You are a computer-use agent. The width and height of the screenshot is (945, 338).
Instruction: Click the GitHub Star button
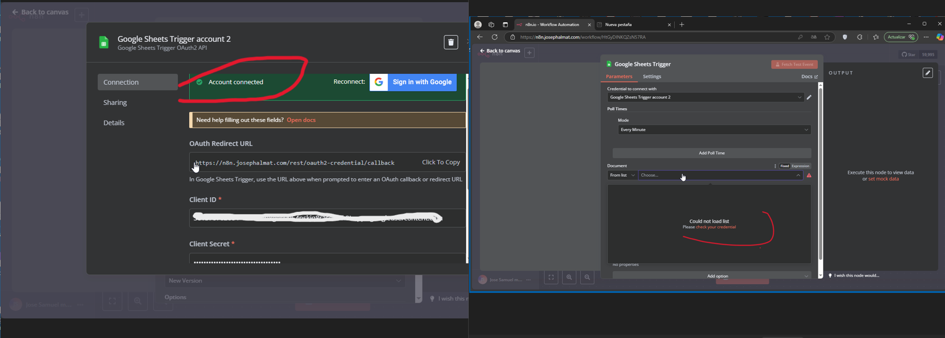909,54
